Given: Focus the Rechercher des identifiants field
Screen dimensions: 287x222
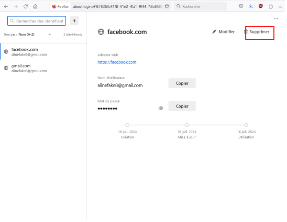Looking at the screenshot, I should tap(37, 21).
